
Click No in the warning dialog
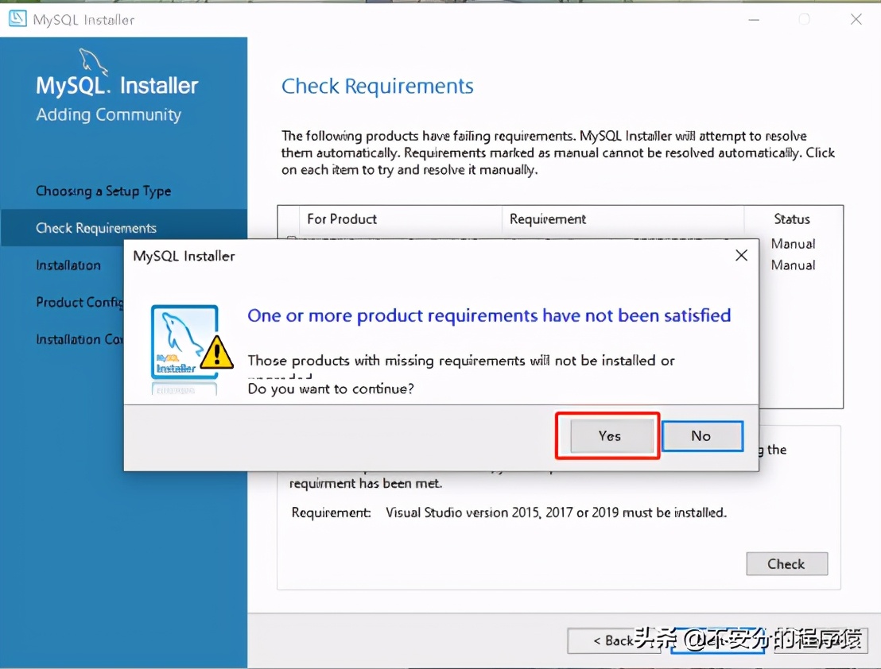702,435
